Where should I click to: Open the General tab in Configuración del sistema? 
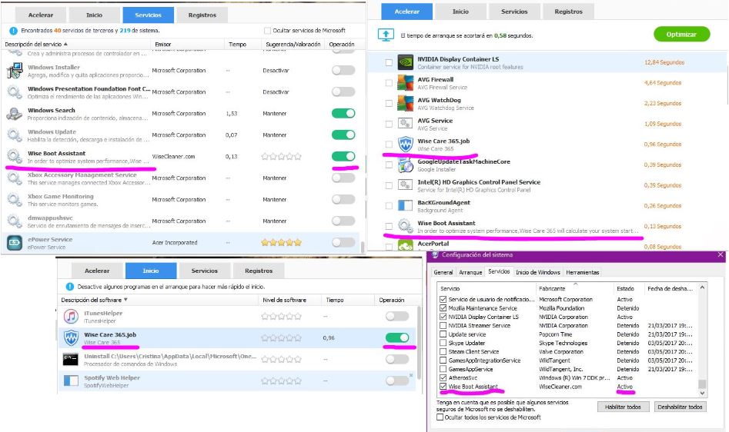point(443,272)
